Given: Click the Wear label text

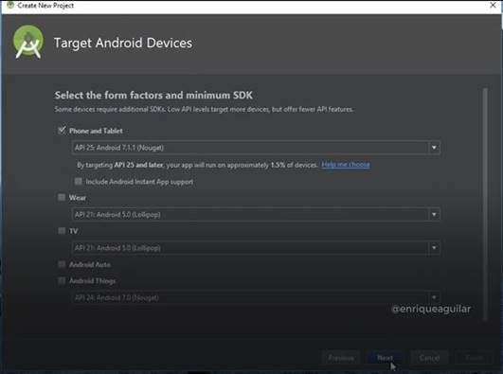Looking at the screenshot, I should pos(78,198).
